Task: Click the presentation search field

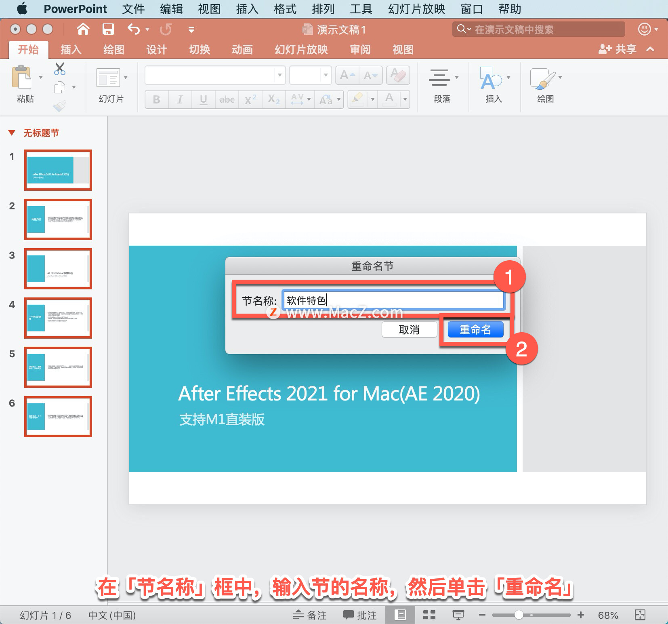Action: click(x=538, y=29)
